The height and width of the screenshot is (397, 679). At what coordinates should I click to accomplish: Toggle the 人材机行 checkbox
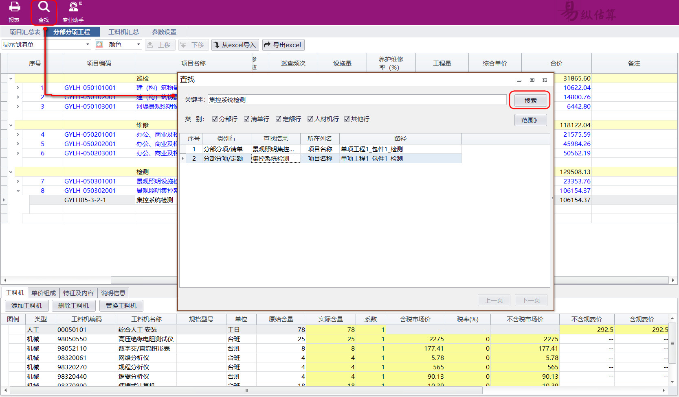[x=310, y=119]
